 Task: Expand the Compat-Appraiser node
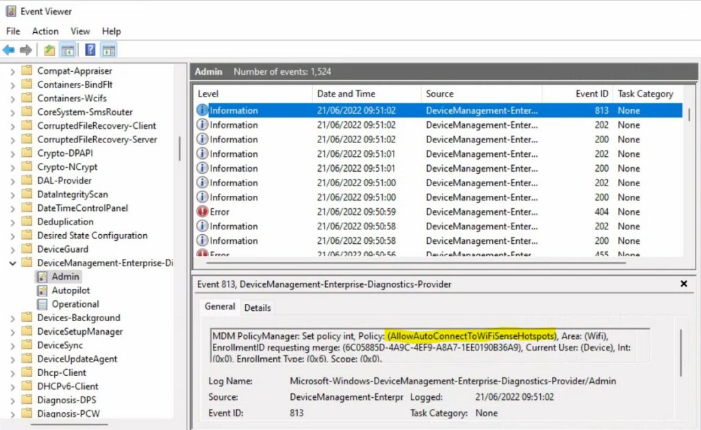coord(12,71)
